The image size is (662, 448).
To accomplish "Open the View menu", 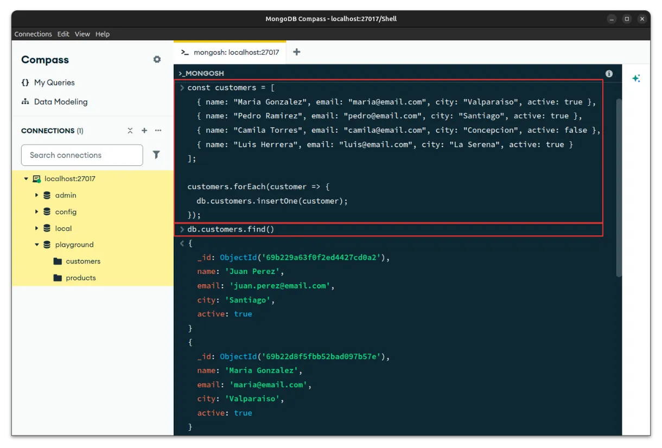I will click(82, 34).
